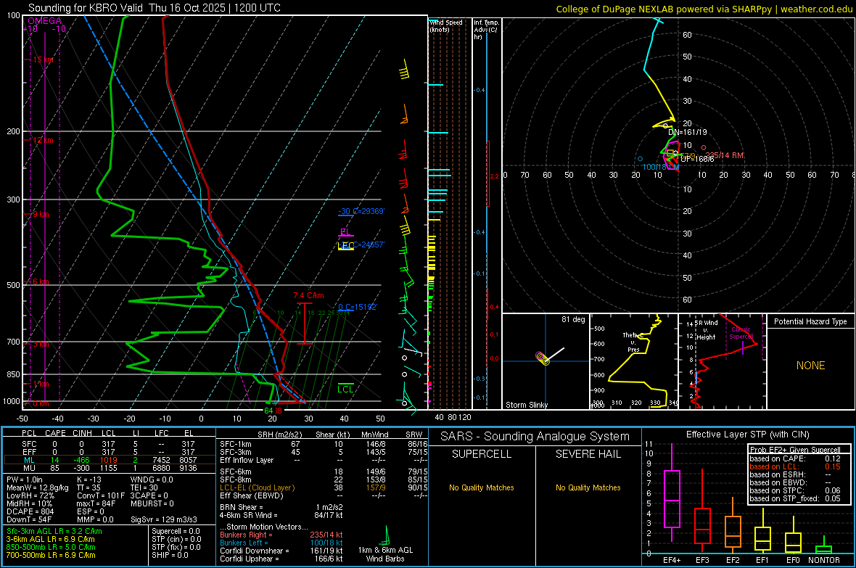Click the '15 km' height marker label
Screen dimensions: 856x568
click(x=43, y=59)
